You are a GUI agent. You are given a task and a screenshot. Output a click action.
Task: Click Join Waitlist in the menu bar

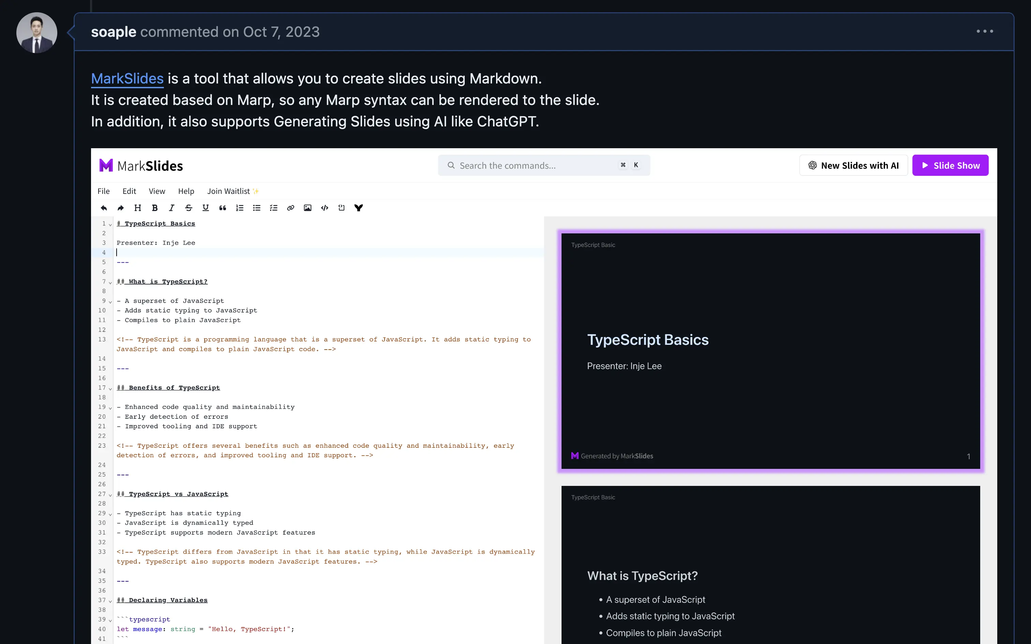tap(233, 191)
